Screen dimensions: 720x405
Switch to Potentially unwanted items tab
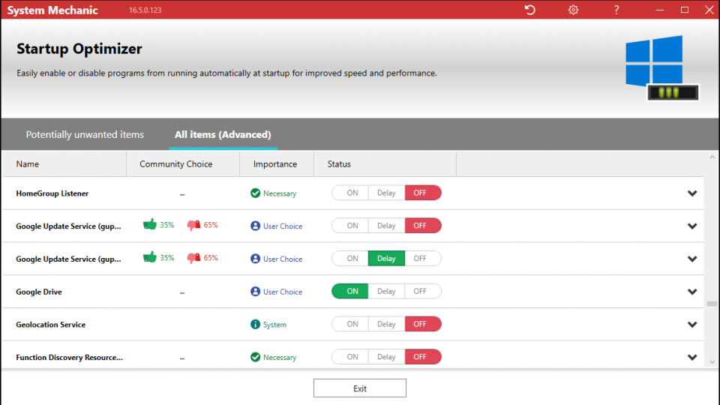click(85, 134)
